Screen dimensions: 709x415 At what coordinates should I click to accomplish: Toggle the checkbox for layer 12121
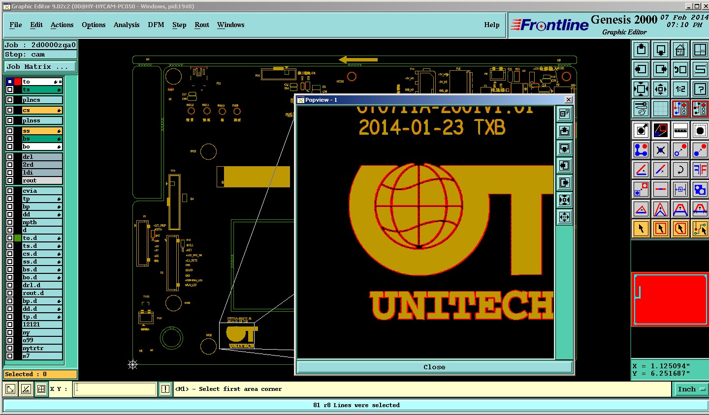[10, 325]
